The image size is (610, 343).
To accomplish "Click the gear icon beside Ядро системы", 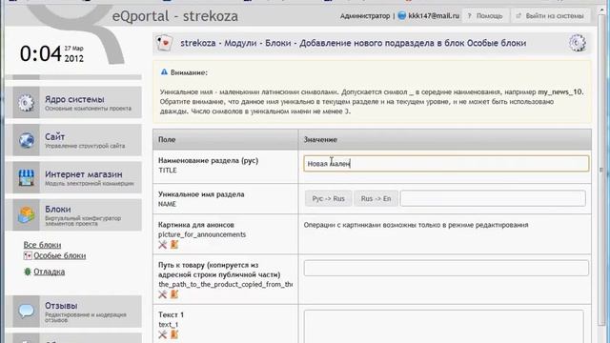I will (x=26, y=103).
